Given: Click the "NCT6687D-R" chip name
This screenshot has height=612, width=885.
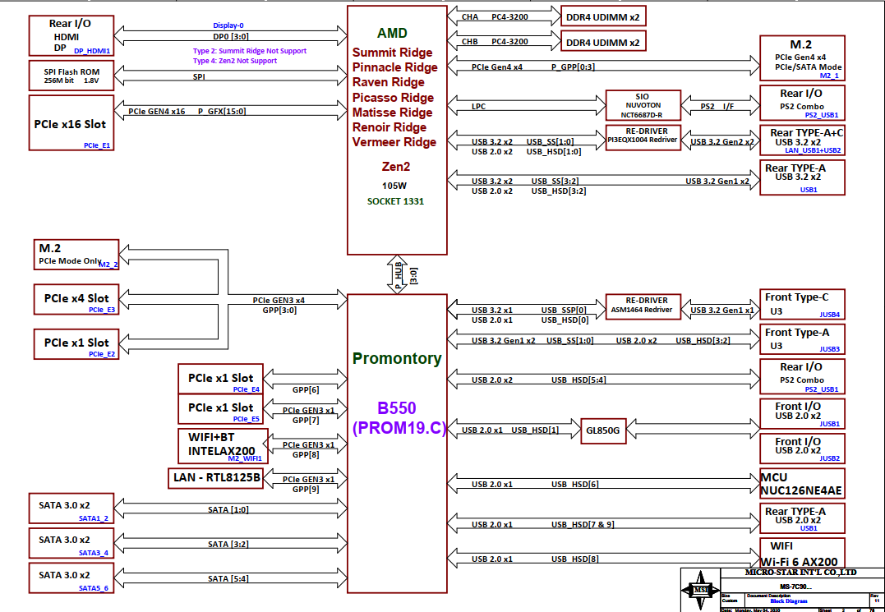Looking at the screenshot, I should [643, 115].
